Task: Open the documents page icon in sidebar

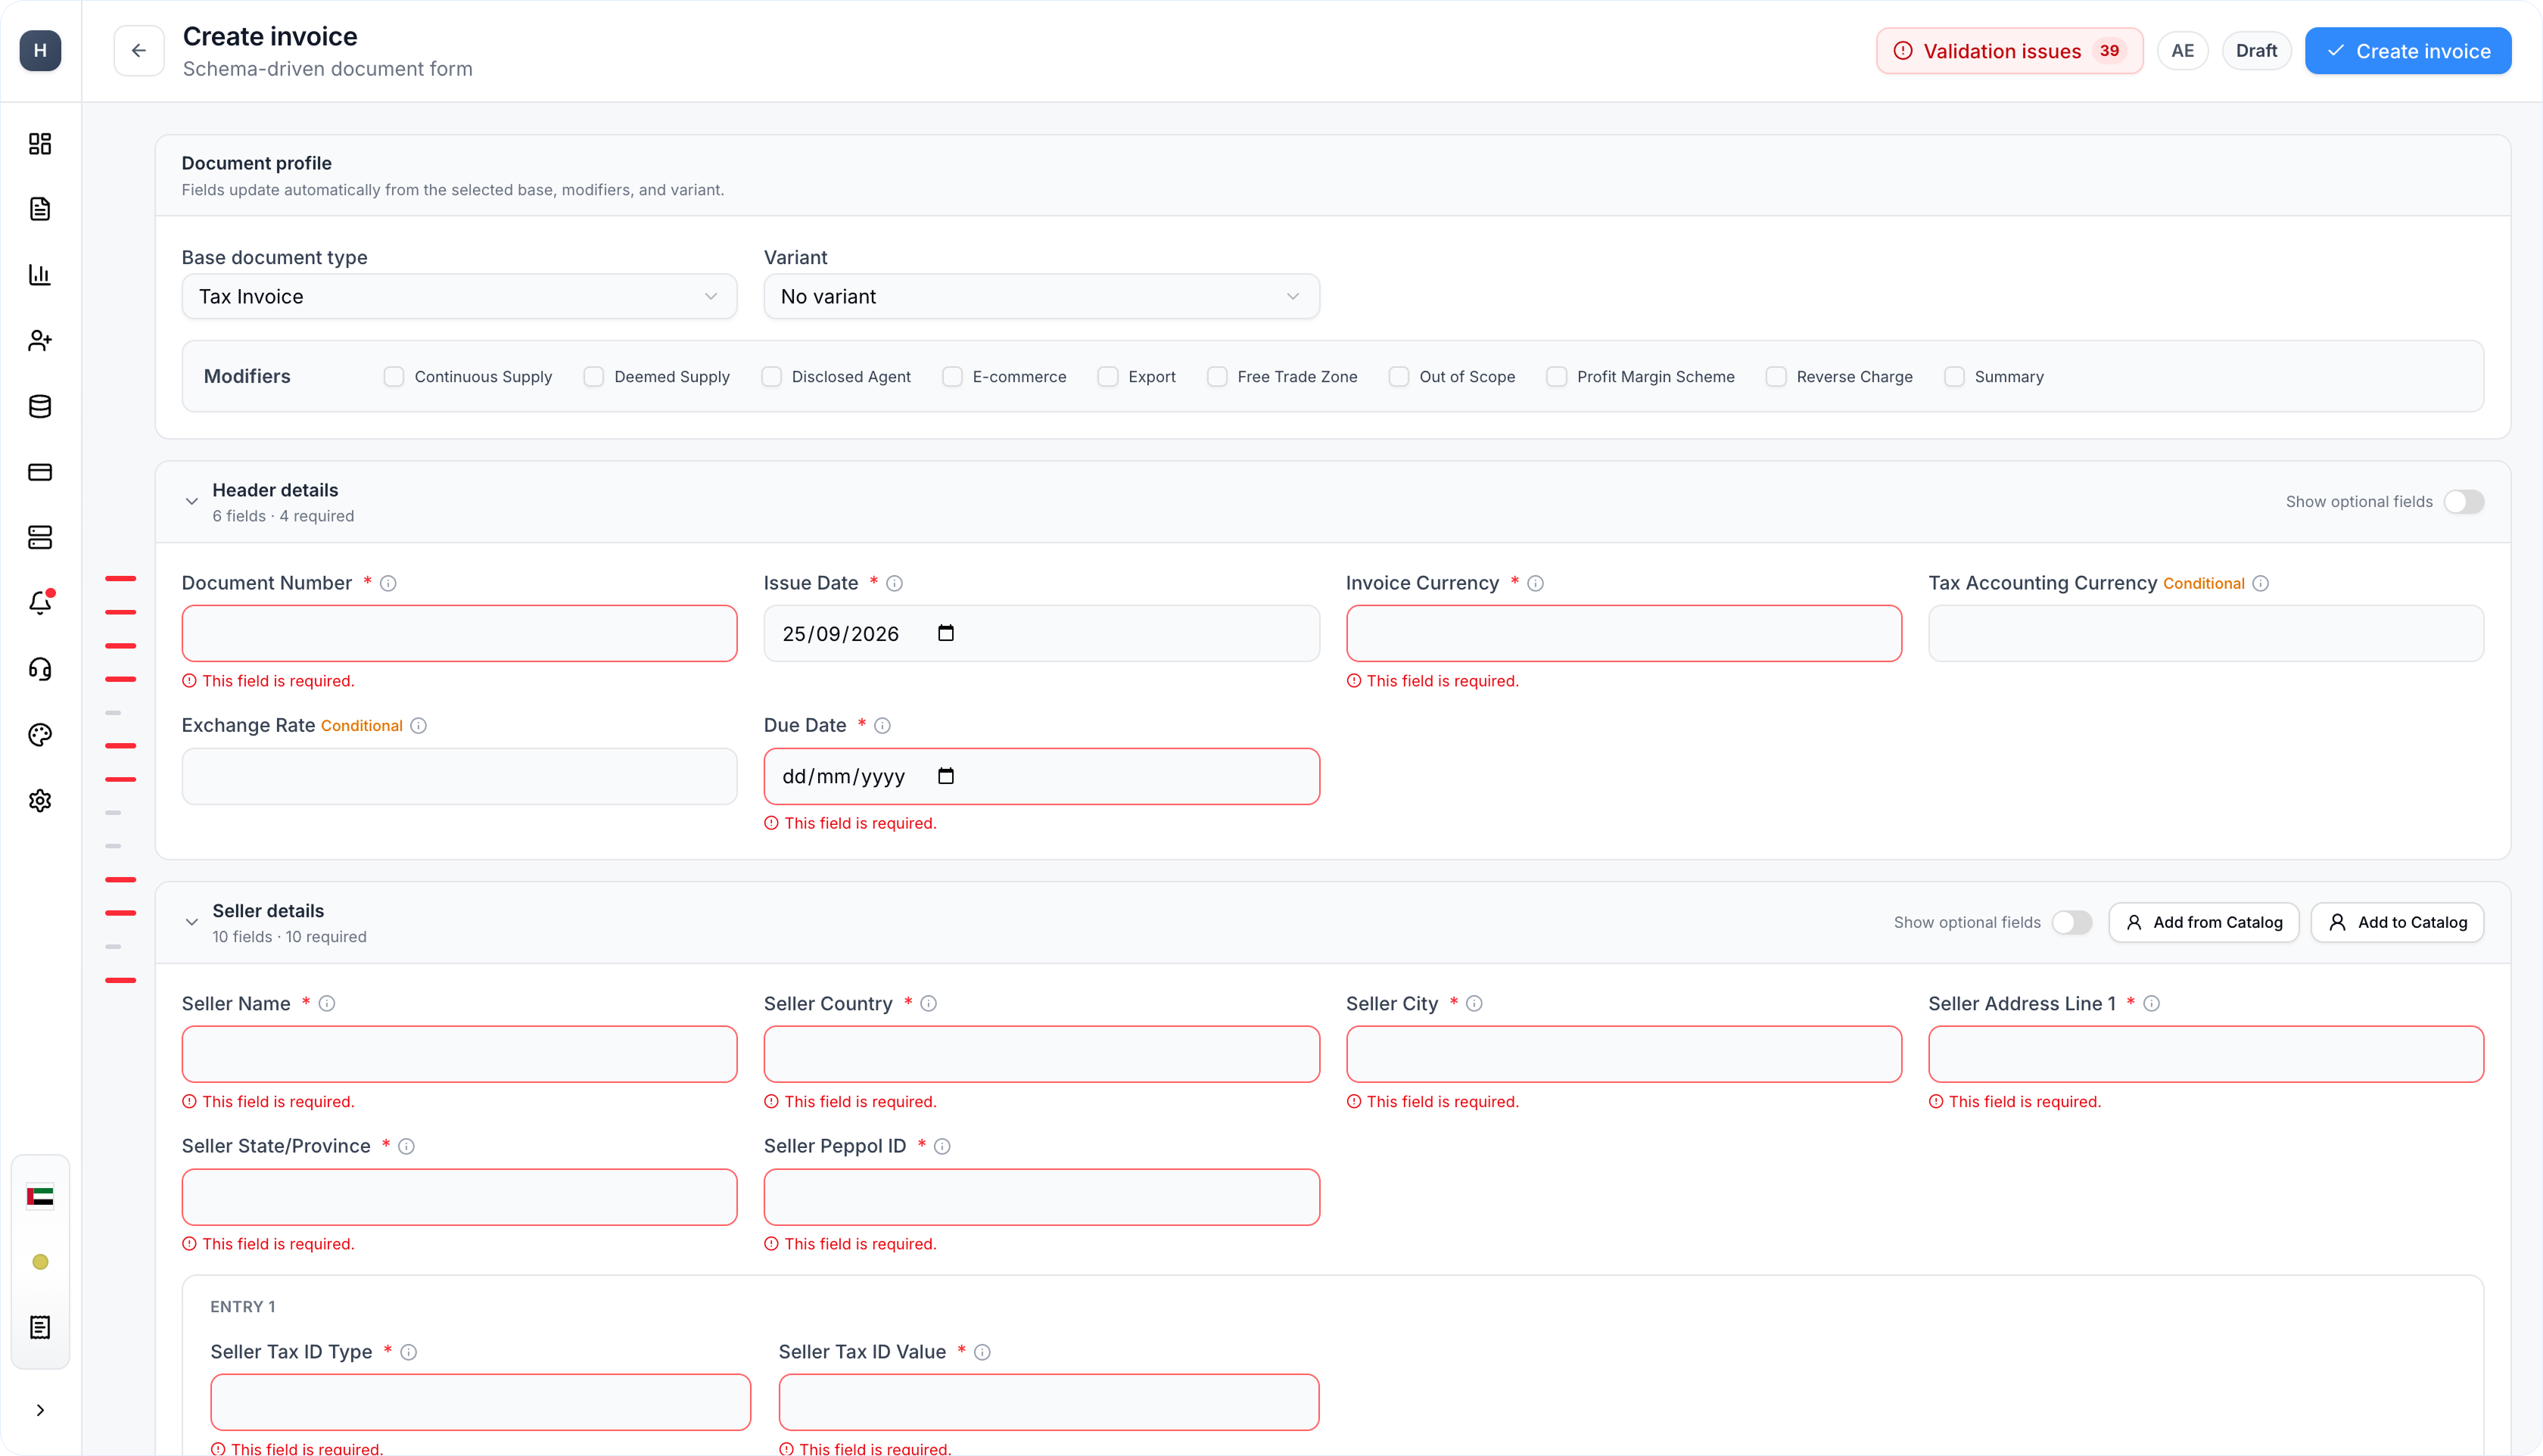Action: coord(40,209)
